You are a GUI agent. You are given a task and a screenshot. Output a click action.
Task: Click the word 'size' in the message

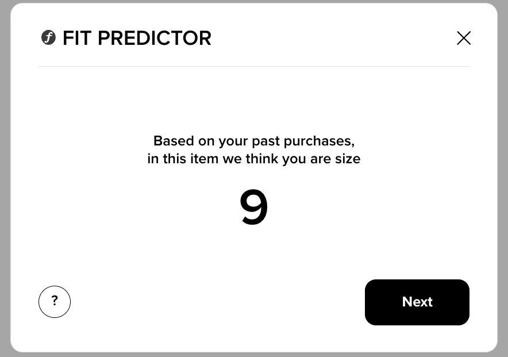click(347, 159)
